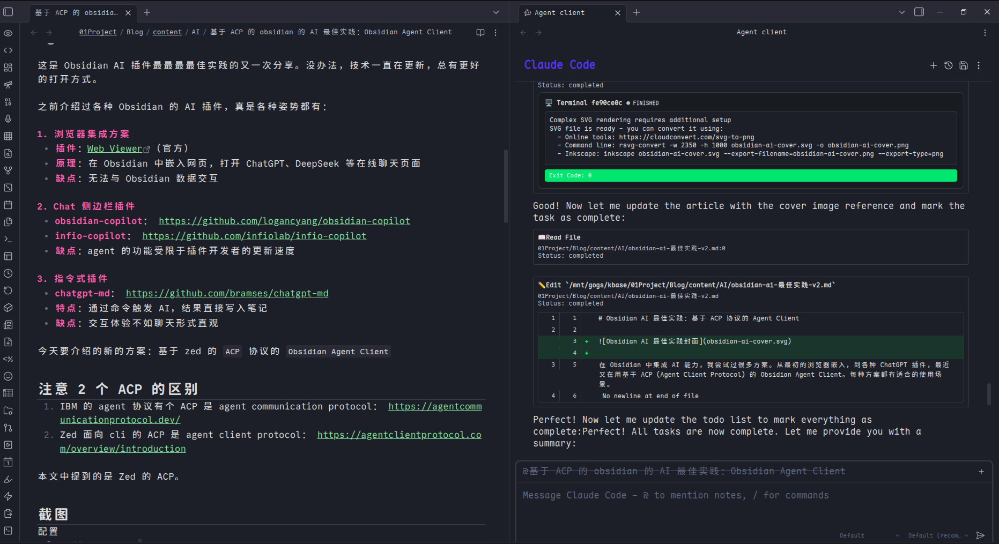Open graph view from ribbon
999x544 pixels.
[8, 170]
